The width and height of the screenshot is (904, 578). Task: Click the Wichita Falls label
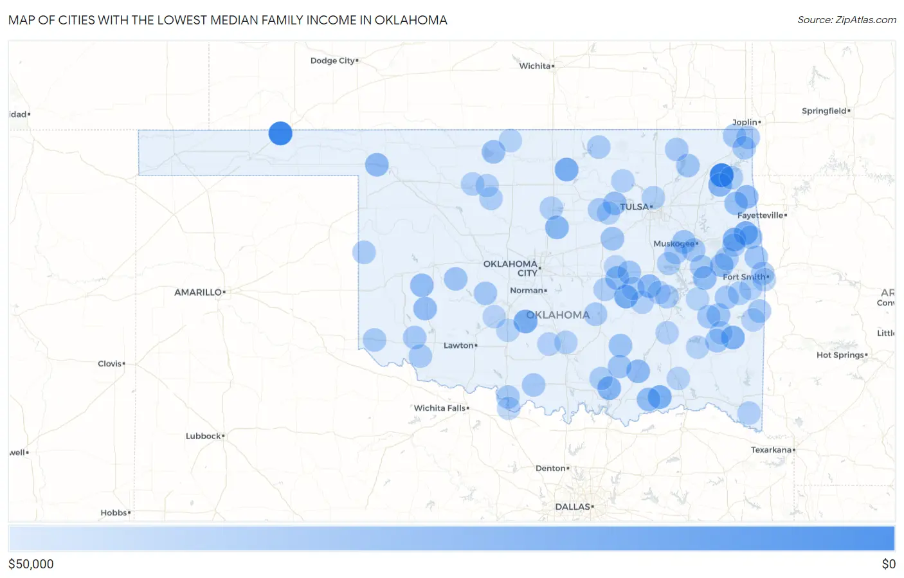tap(440, 408)
